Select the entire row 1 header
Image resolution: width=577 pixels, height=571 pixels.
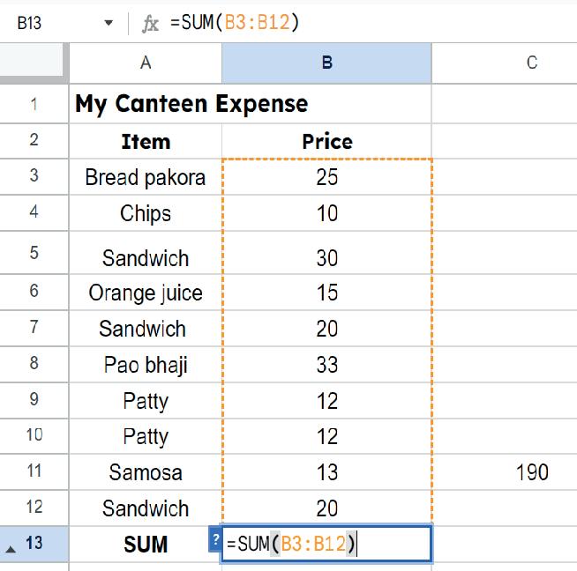34,104
